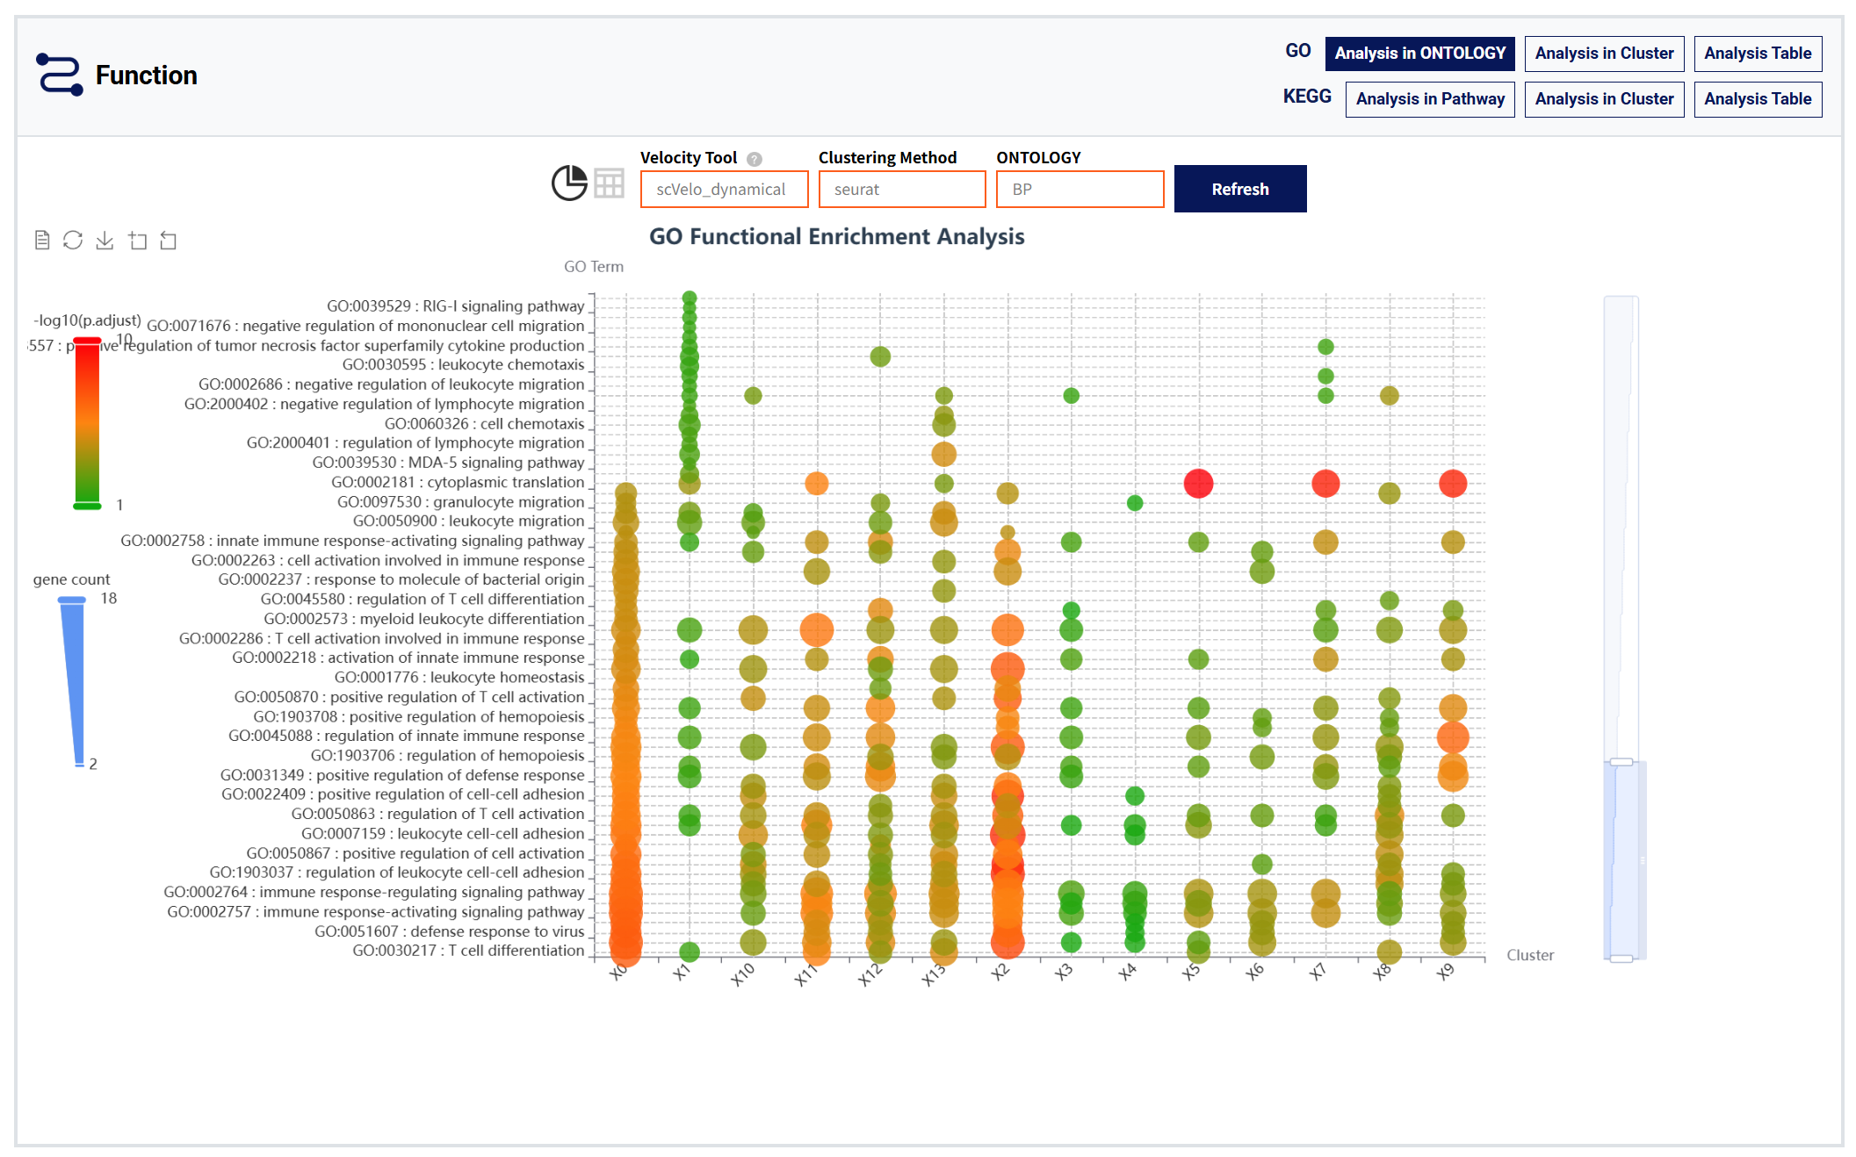Switch to table view icon
Viewport: 1856px width, 1157px height.
tap(609, 183)
